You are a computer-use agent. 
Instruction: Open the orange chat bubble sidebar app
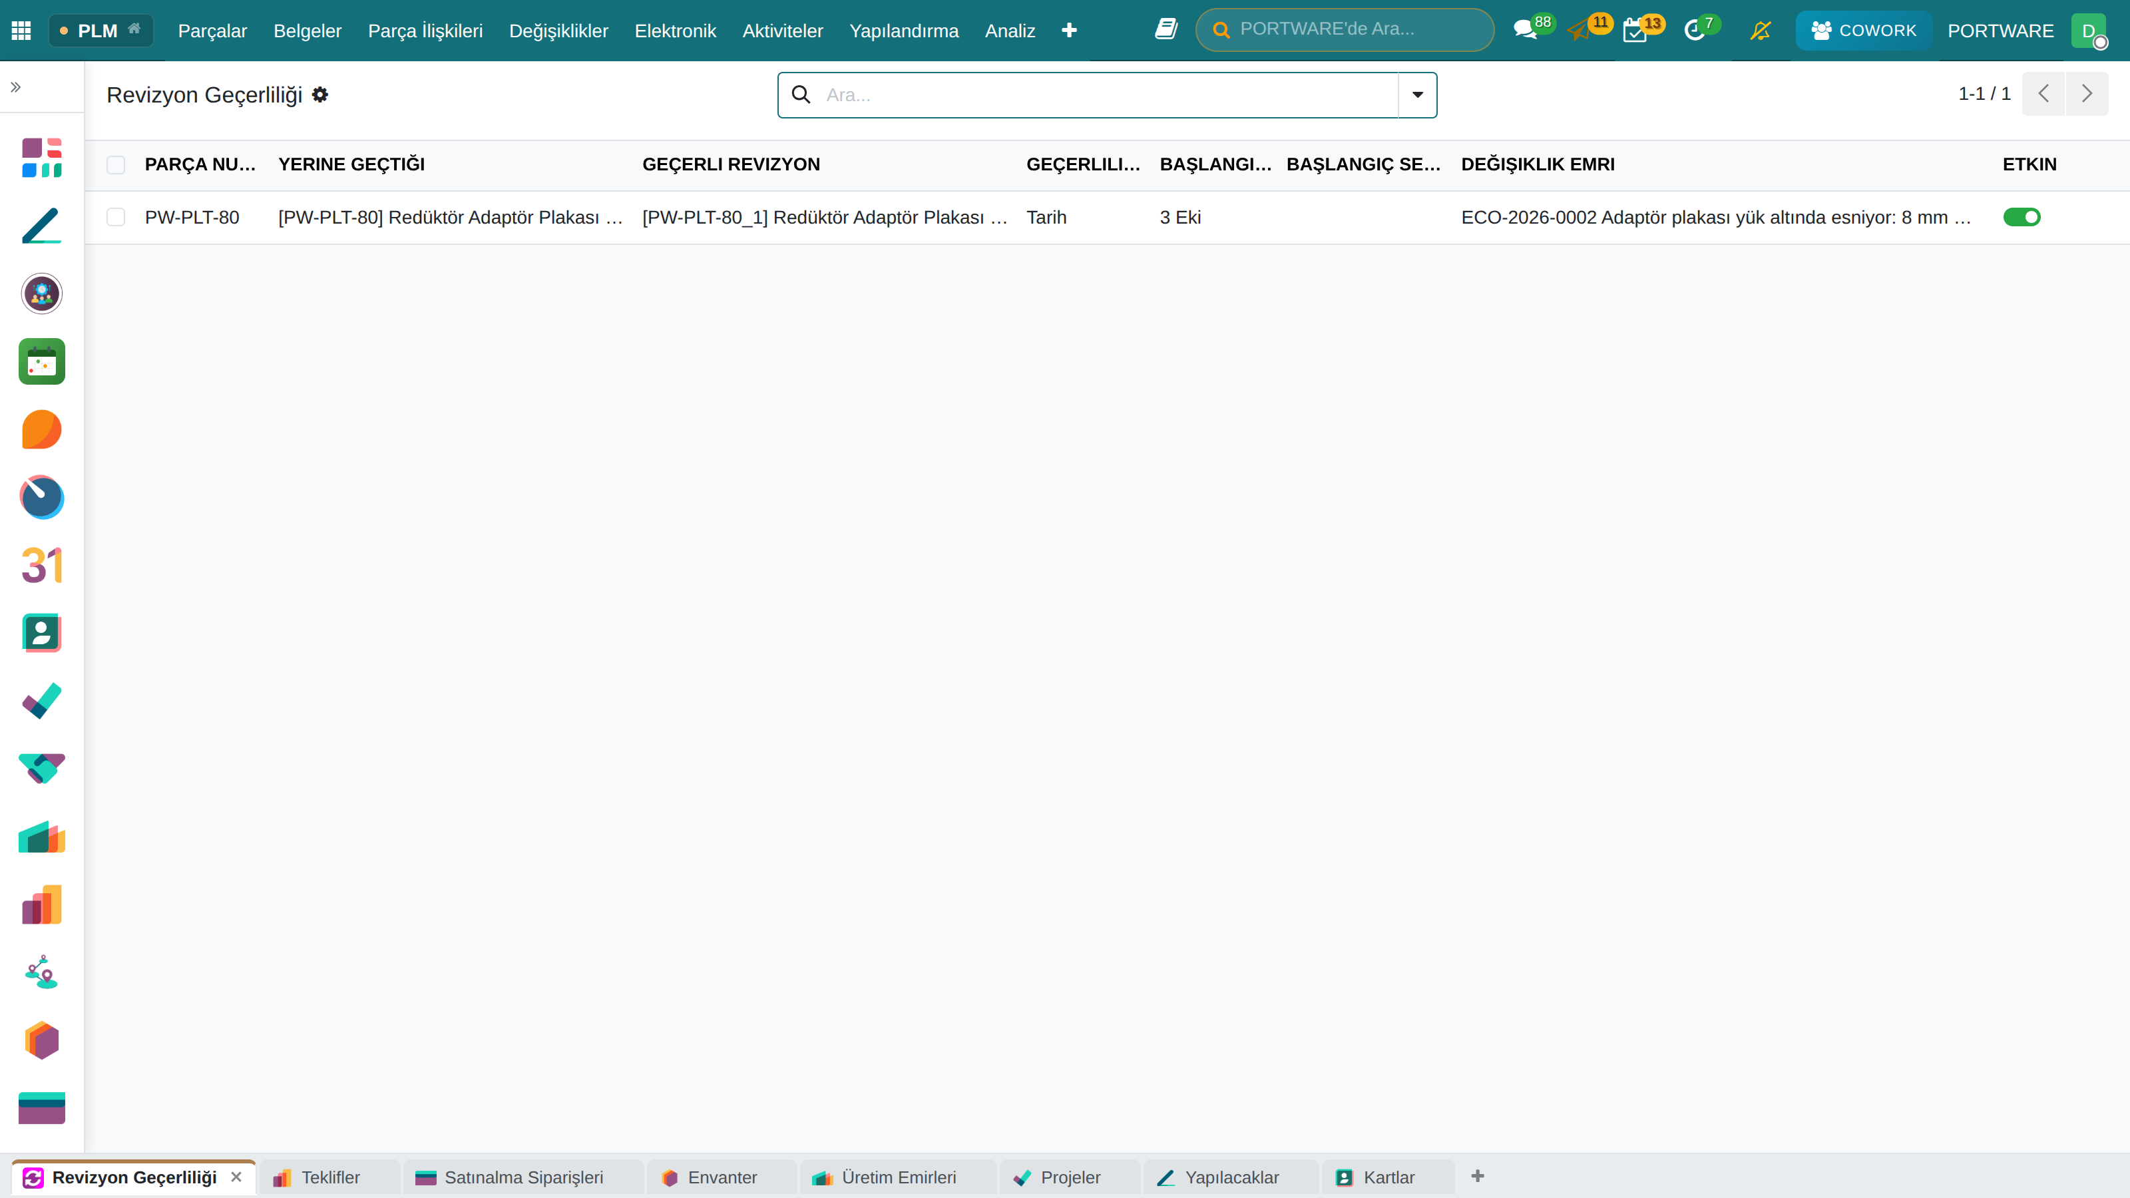click(42, 429)
